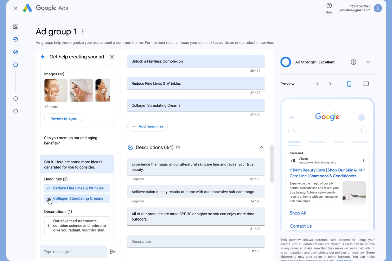This screenshot has height=261, width=392.
Task: Click the c'Balm Beauty Care ad headline link
Action: point(327,173)
